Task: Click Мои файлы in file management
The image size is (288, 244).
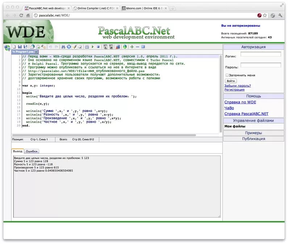Action: click(235, 126)
